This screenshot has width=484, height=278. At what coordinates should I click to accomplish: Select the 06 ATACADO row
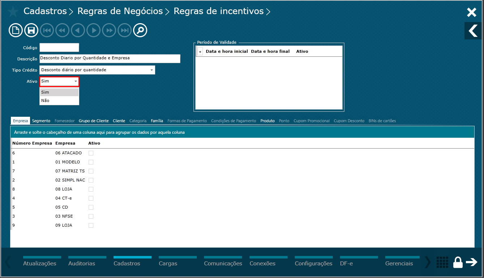coord(242,153)
